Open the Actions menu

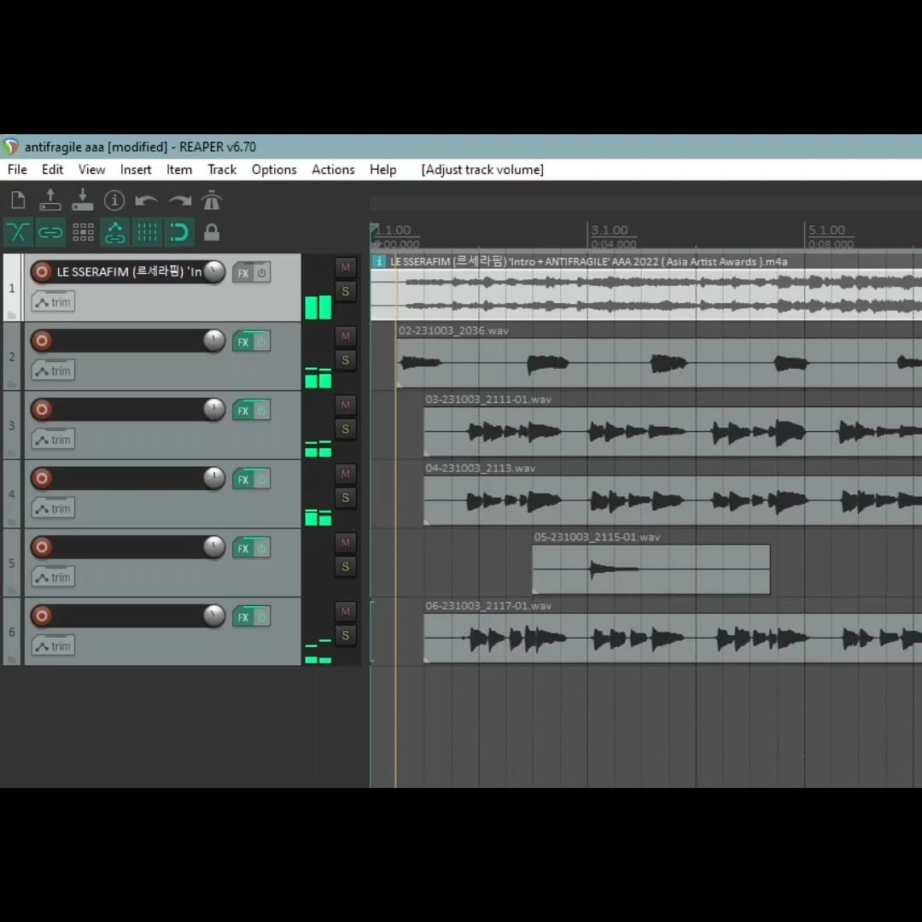click(332, 170)
